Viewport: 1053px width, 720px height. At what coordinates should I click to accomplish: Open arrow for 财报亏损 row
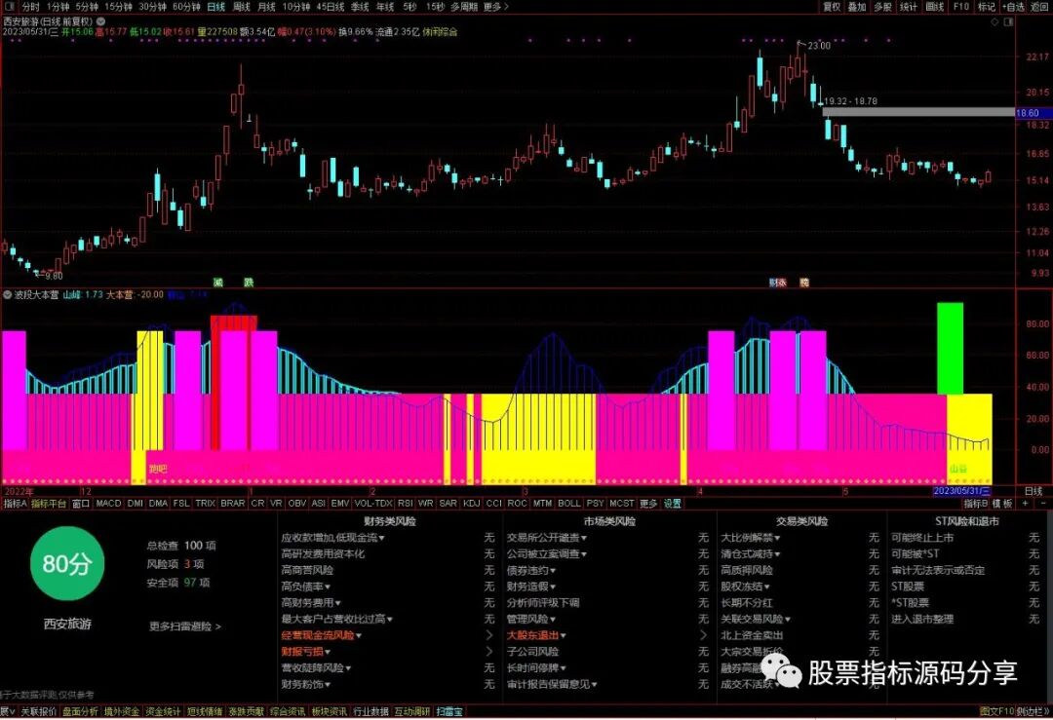tap(488, 651)
